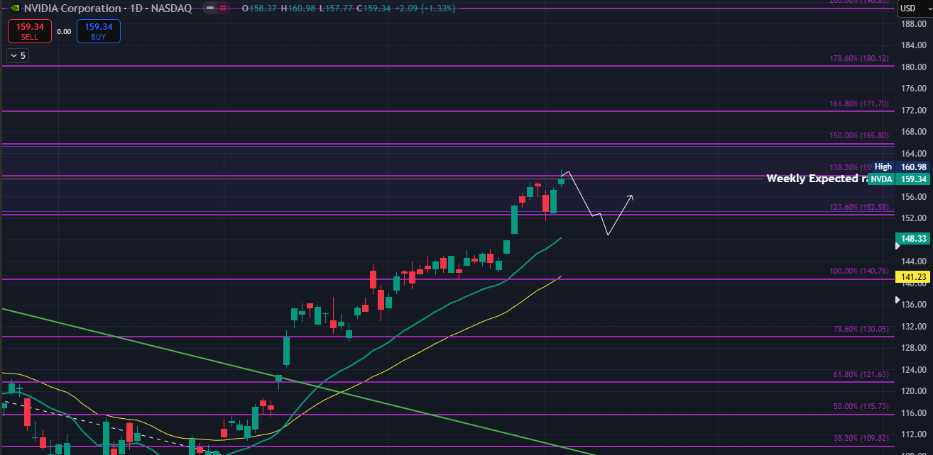
Task: Select the 150.00% (165.80) Fibonacci level label
Action: click(x=859, y=135)
